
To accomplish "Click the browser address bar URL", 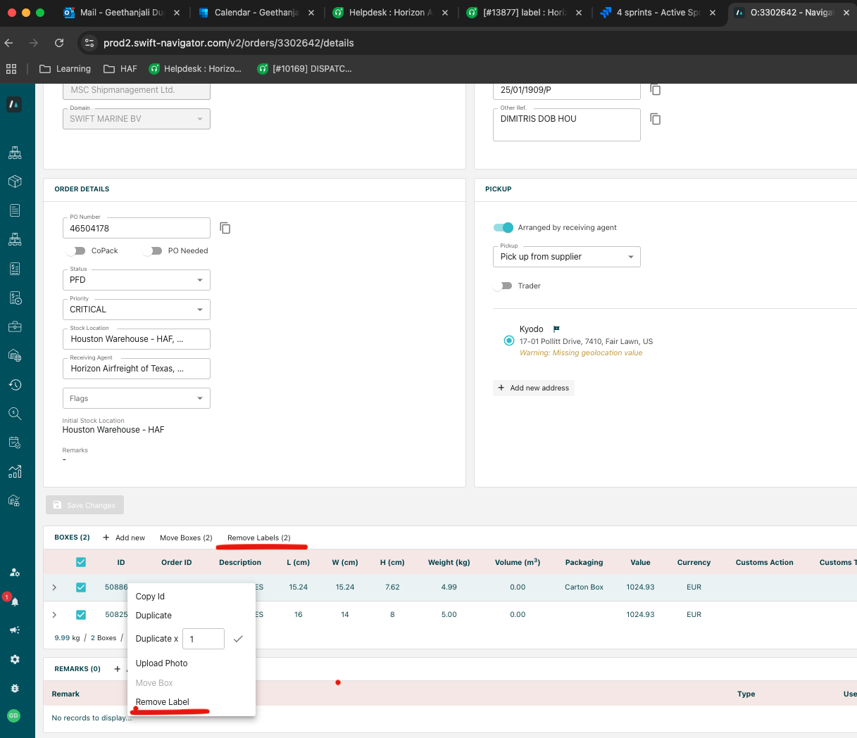I will (228, 43).
